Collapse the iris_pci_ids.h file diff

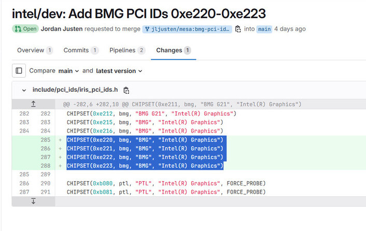pyautogui.click(x=24, y=90)
